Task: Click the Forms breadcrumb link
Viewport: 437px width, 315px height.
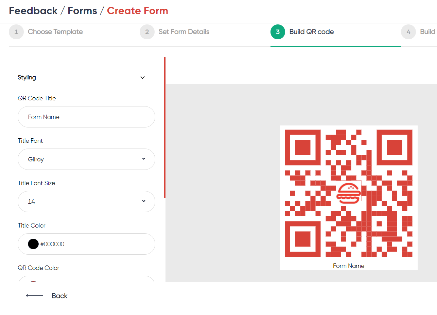Action: [x=82, y=11]
